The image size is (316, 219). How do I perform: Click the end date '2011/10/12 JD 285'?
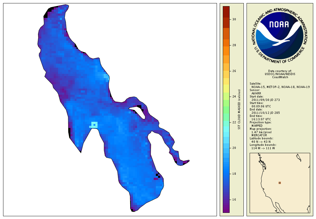[x=266, y=113]
